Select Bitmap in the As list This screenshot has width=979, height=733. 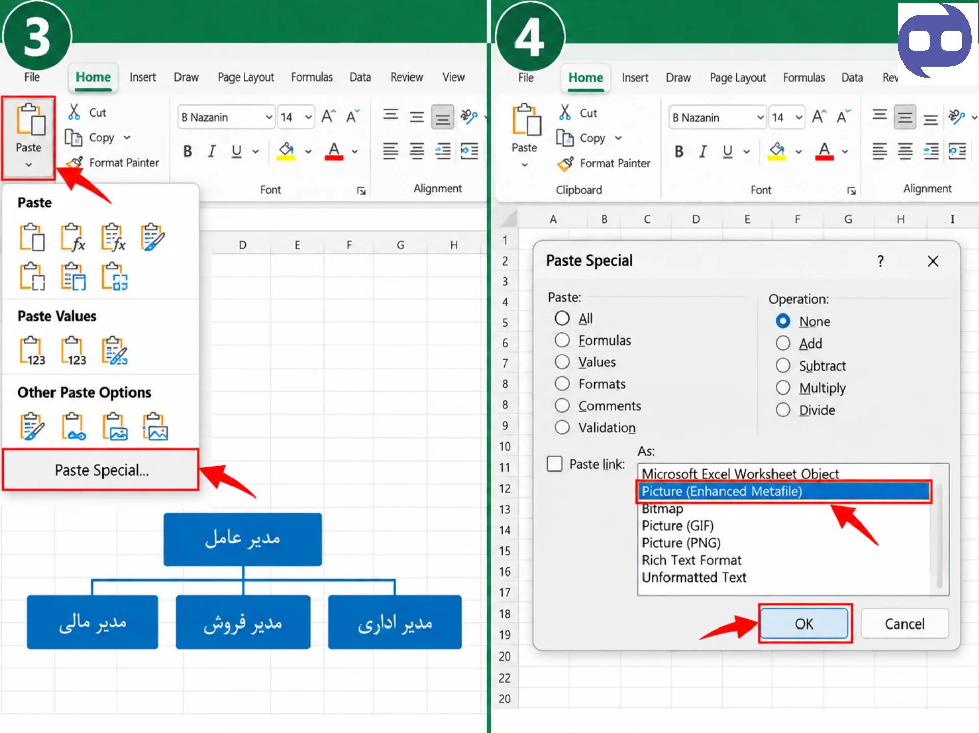click(662, 509)
